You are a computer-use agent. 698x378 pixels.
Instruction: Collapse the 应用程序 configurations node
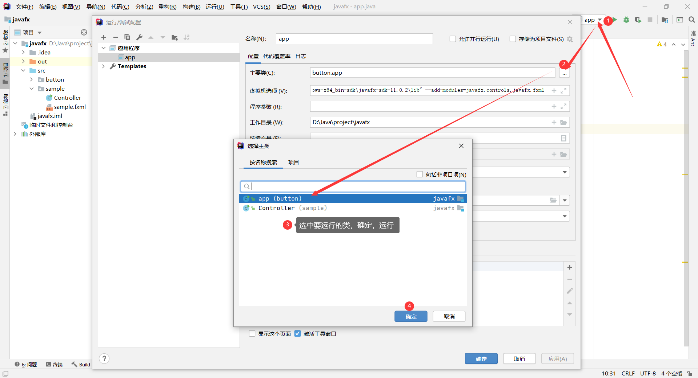[104, 48]
